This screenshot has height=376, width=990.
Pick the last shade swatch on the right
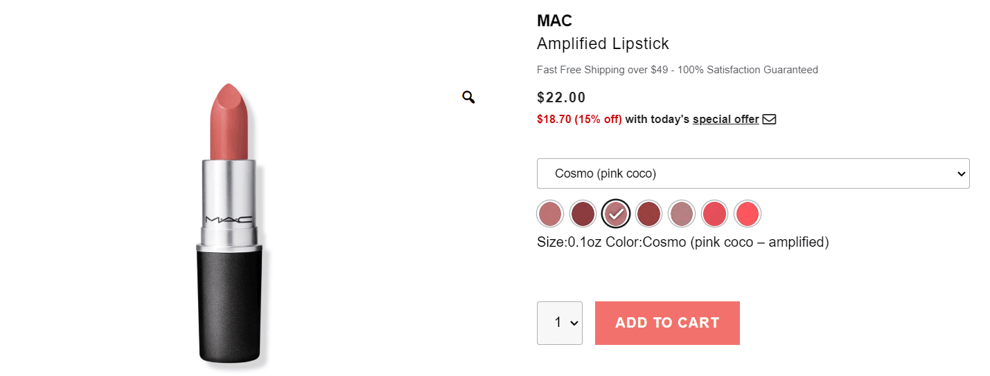[748, 214]
